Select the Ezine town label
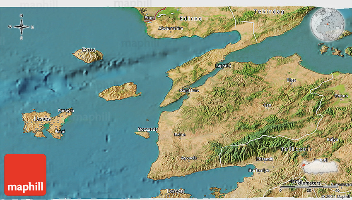 tap(180, 135)
